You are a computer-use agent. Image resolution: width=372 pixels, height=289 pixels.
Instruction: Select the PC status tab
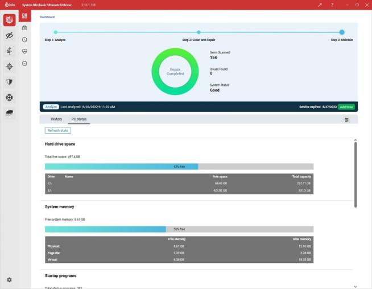pos(79,119)
